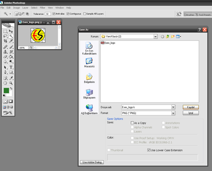
Task: Create new folder in Save As dialog
Action: point(173,37)
